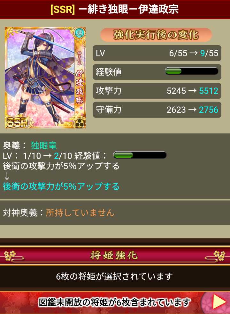Open the 伊達政宗 character card artwork
The image size is (230, 314).
point(45,78)
